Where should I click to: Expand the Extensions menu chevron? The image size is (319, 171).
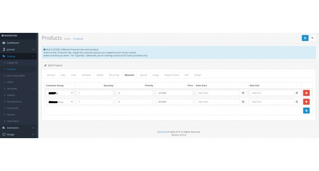(33, 128)
